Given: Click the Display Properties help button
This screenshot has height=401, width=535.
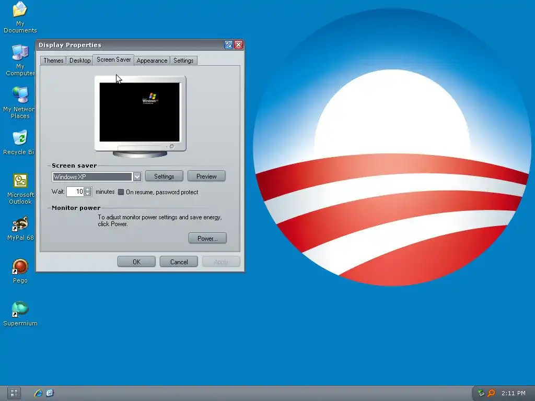Looking at the screenshot, I should click(x=228, y=45).
